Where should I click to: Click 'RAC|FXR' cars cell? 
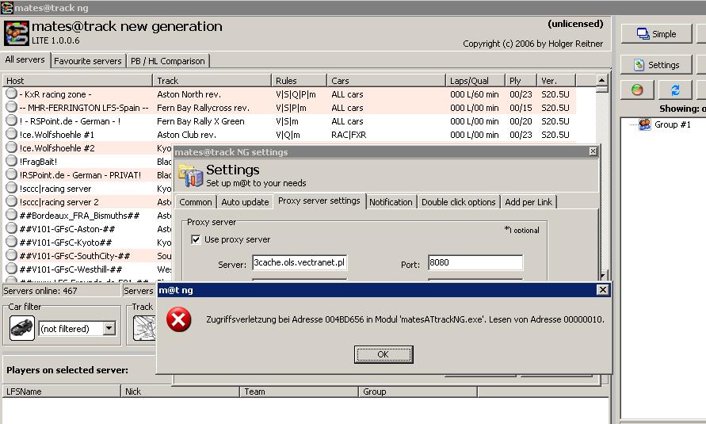tap(349, 135)
